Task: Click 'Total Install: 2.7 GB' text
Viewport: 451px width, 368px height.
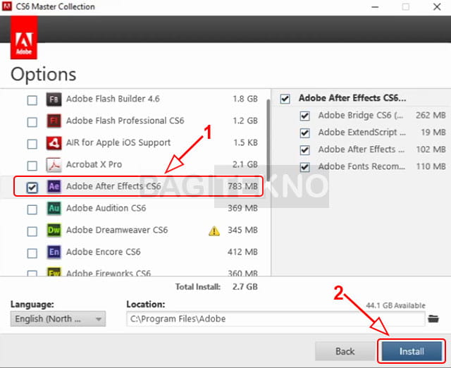Action: click(216, 287)
